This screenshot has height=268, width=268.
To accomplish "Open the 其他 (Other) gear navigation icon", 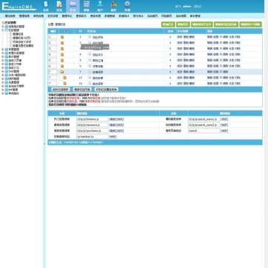I will [127, 7].
